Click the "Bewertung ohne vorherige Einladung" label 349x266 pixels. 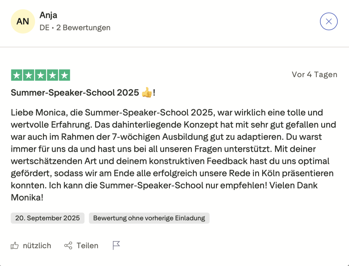point(149,218)
